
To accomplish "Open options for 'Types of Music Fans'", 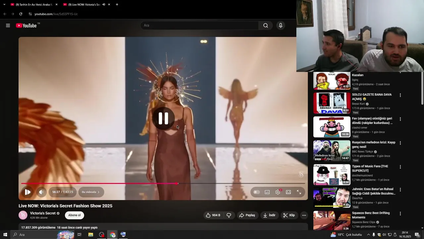I will (400, 167).
